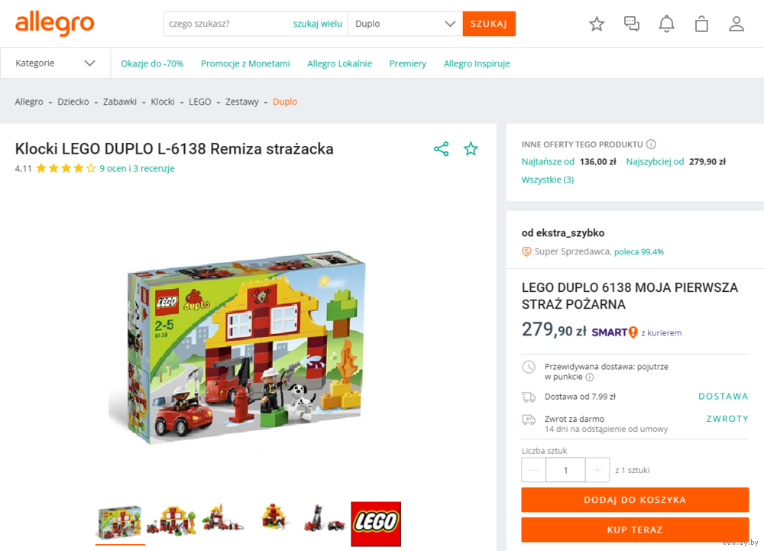Image resolution: width=764 pixels, height=551 pixels.
Task: Open 9 ocen i 3 recenzje link
Action: point(137,169)
